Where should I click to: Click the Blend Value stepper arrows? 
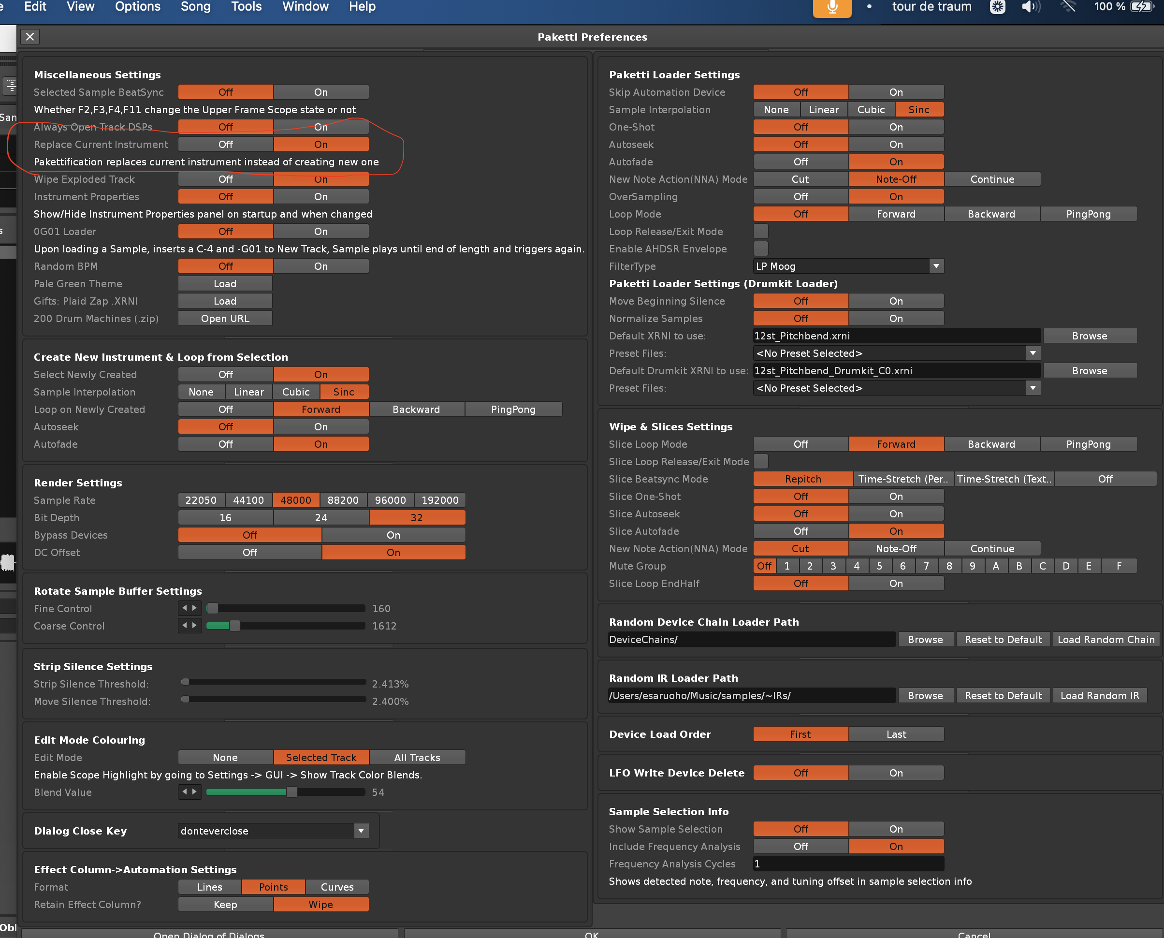[x=189, y=791]
